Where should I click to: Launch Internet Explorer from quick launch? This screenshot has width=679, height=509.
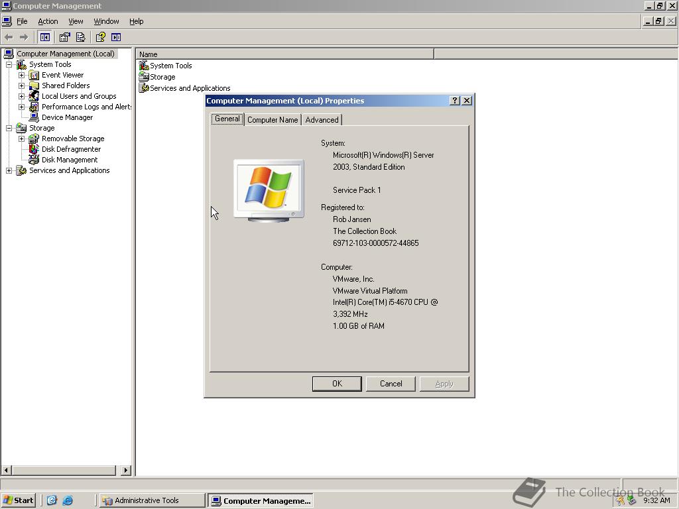[x=68, y=500]
